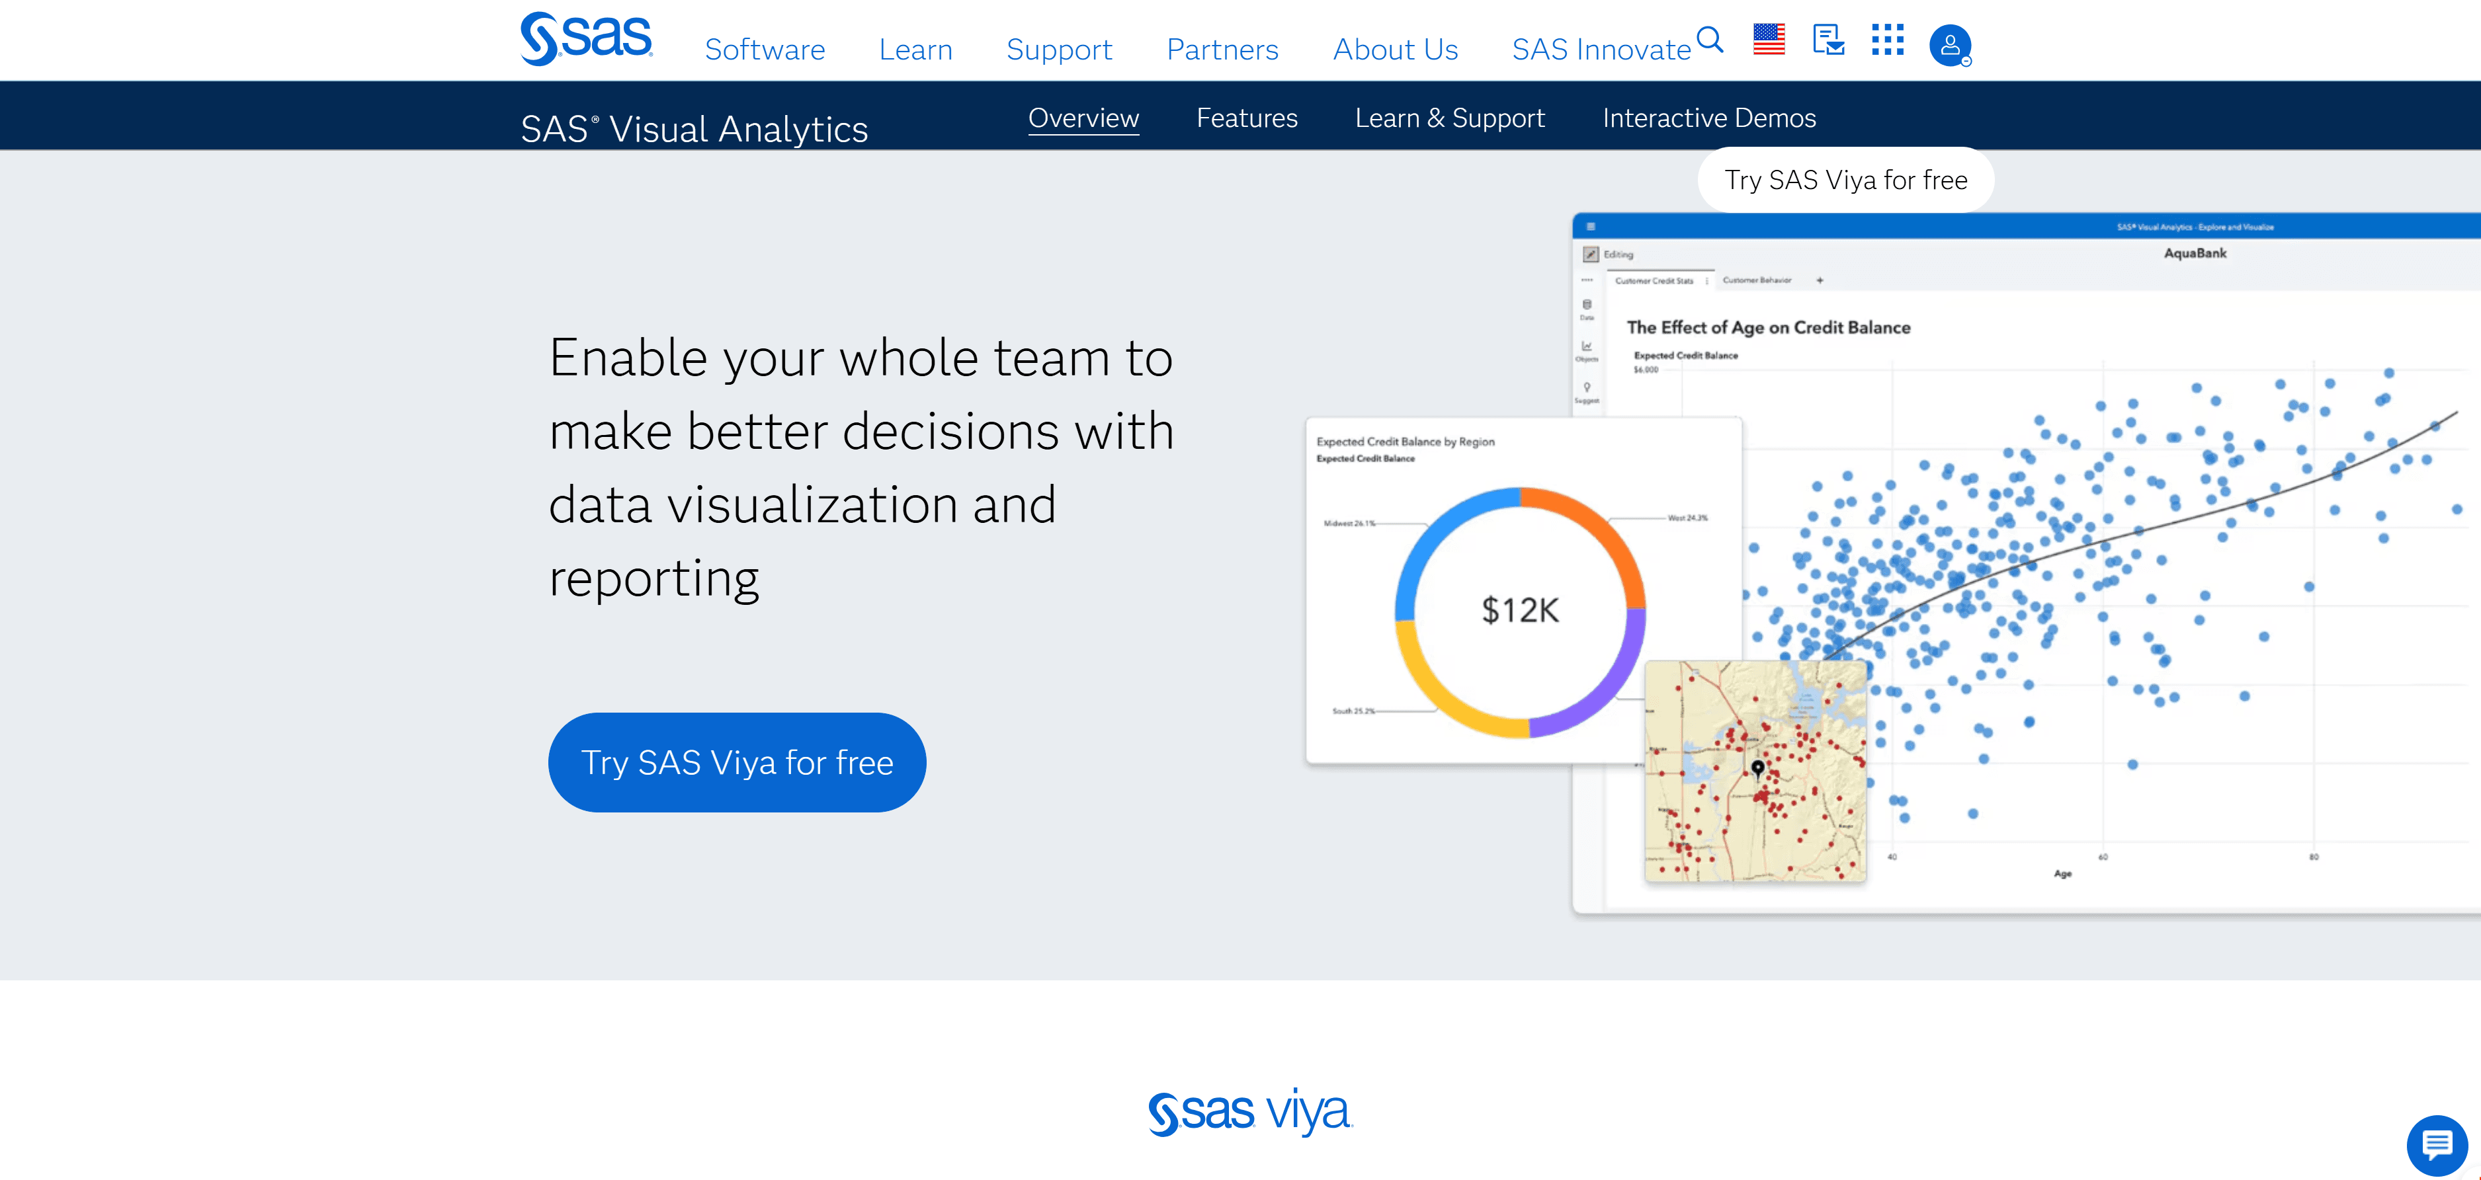This screenshot has width=2481, height=1180.
Task: Open the Software menu
Action: [765, 49]
